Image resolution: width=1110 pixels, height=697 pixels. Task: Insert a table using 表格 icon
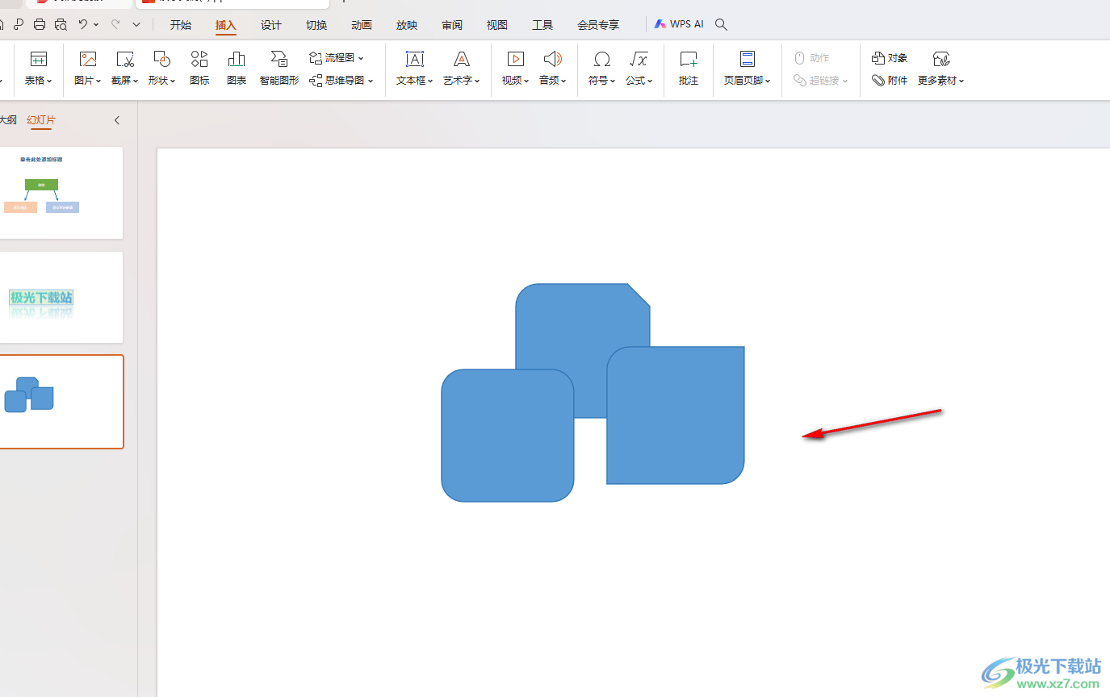click(38, 69)
